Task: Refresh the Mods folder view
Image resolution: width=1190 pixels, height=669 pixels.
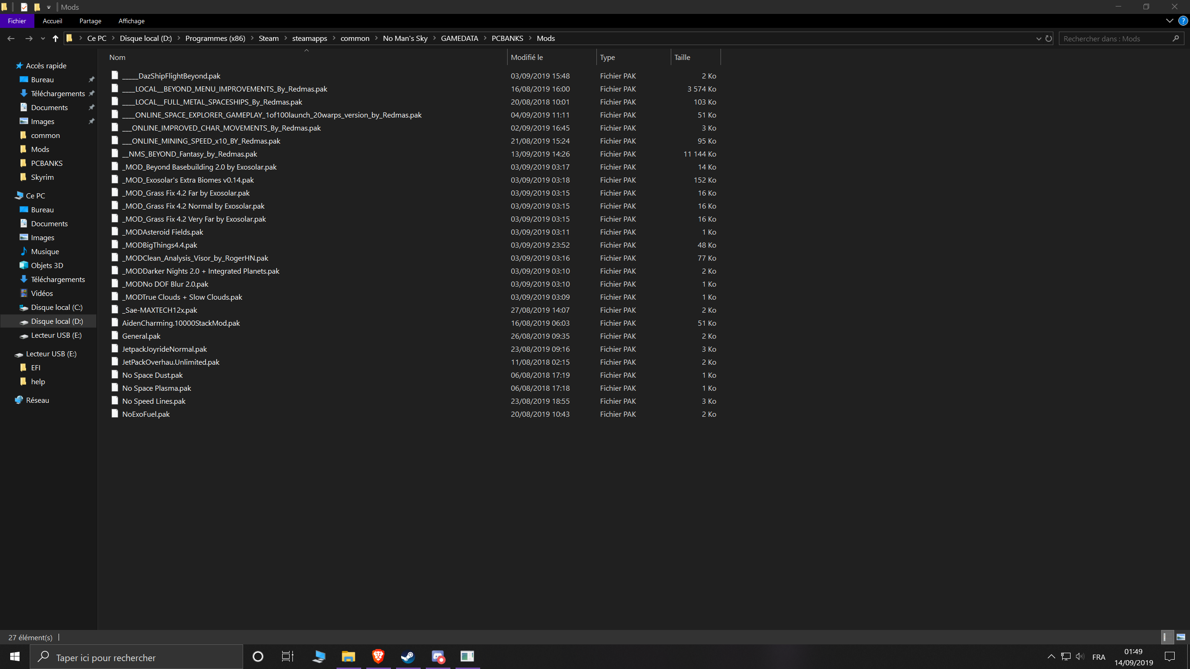Action: (x=1049, y=39)
